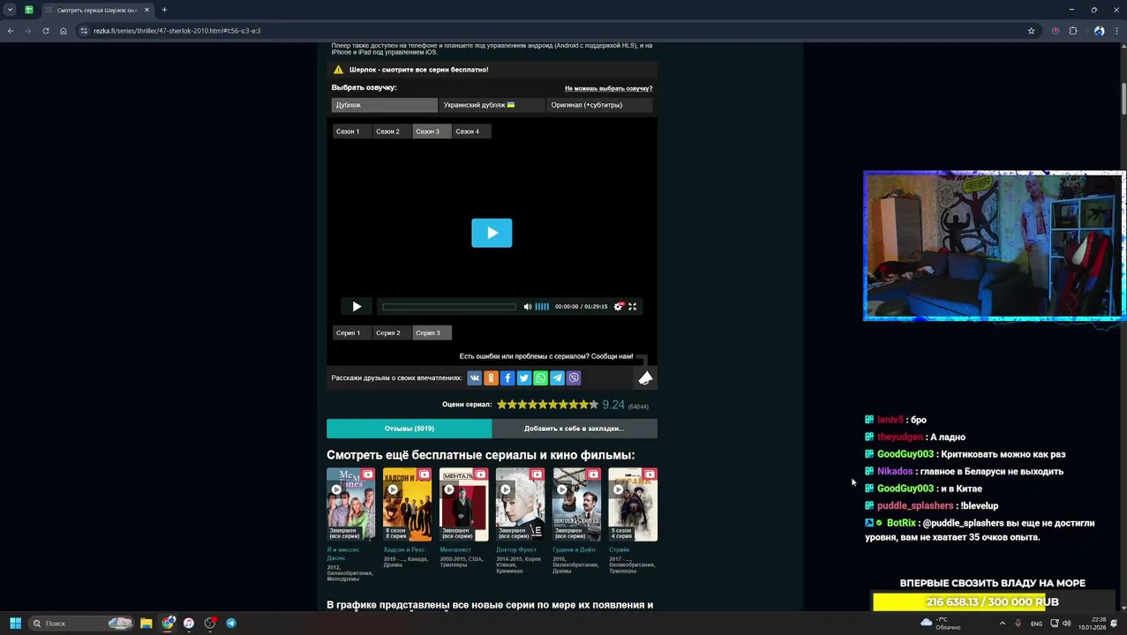Select the Дубляж voiceover option
This screenshot has height=635, width=1127.
385,105
